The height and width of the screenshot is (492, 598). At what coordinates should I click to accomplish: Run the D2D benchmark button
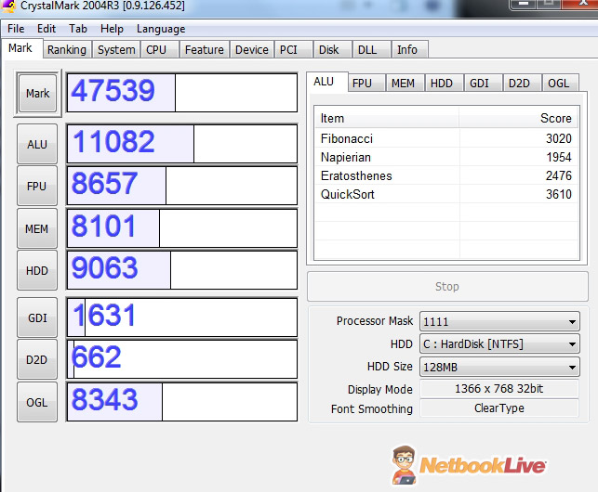tap(37, 359)
